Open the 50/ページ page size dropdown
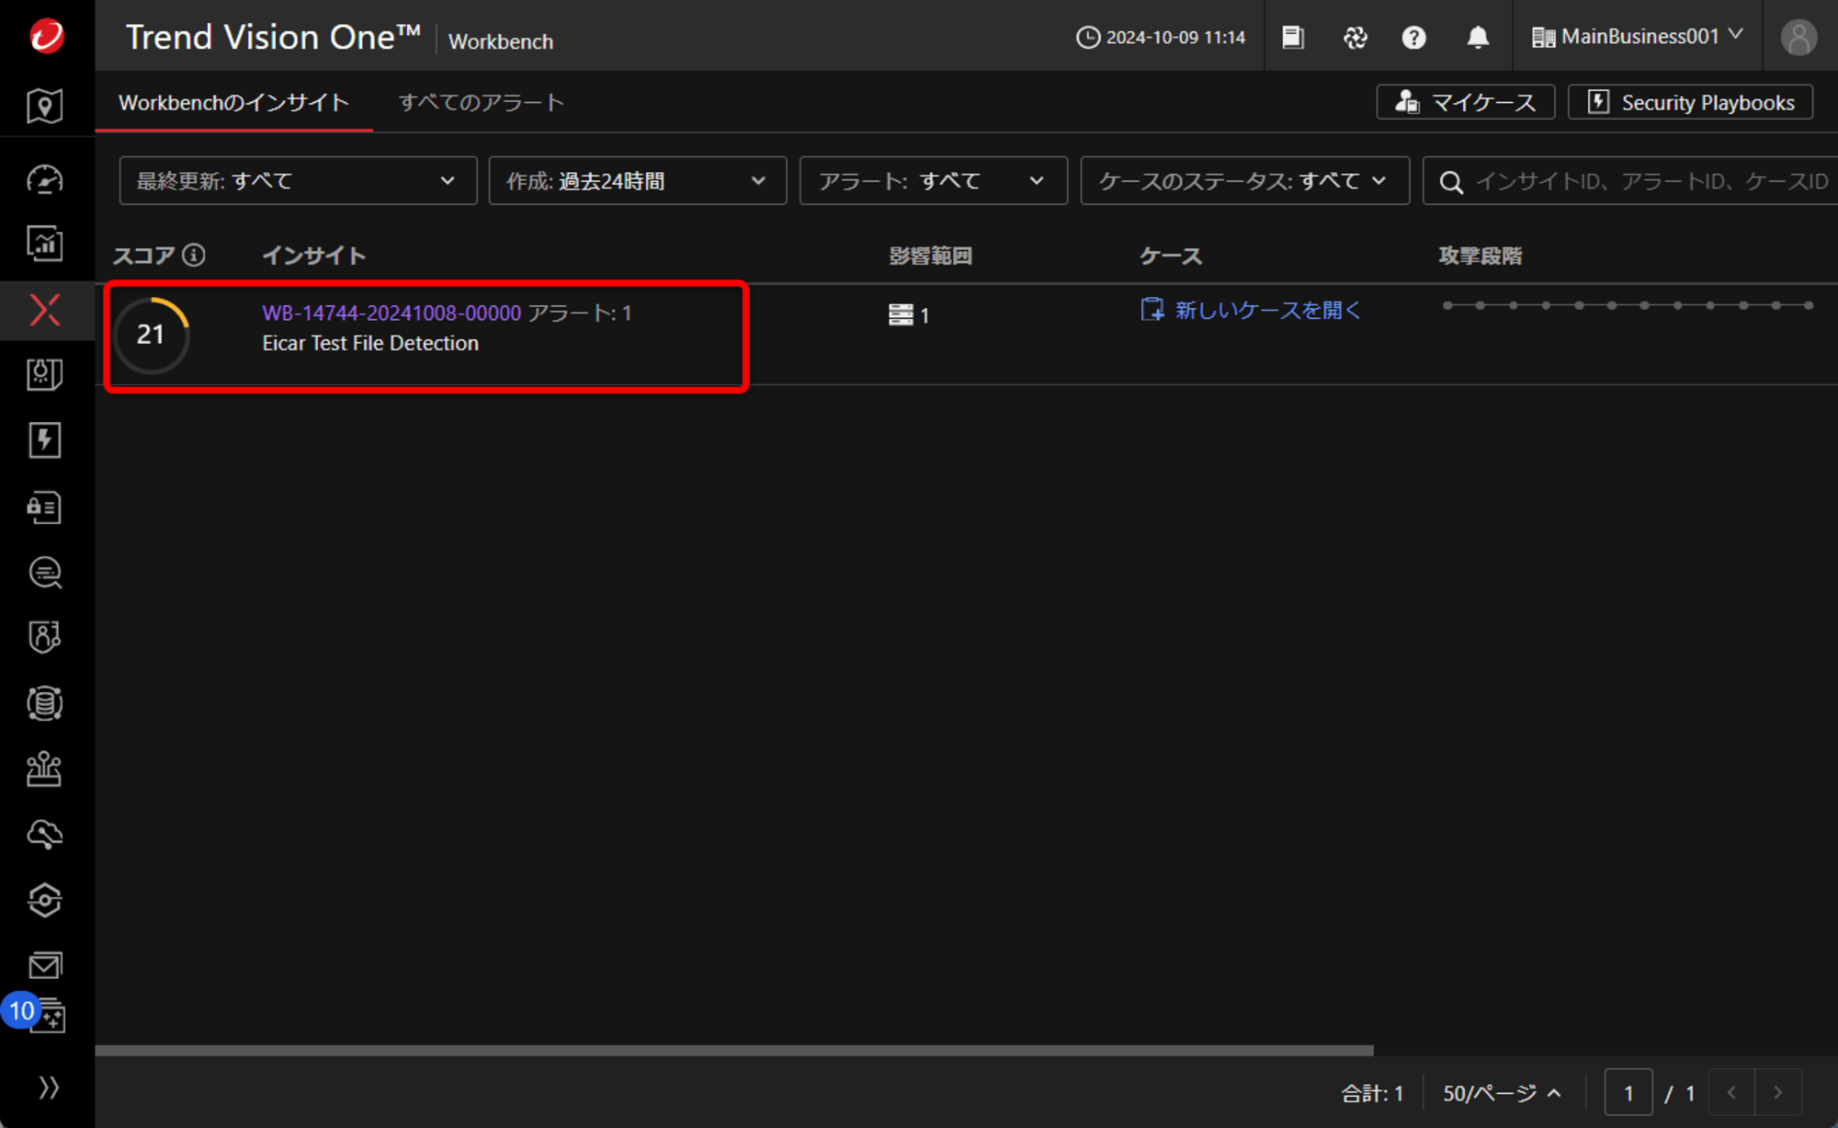The height and width of the screenshot is (1128, 1838). click(1502, 1092)
